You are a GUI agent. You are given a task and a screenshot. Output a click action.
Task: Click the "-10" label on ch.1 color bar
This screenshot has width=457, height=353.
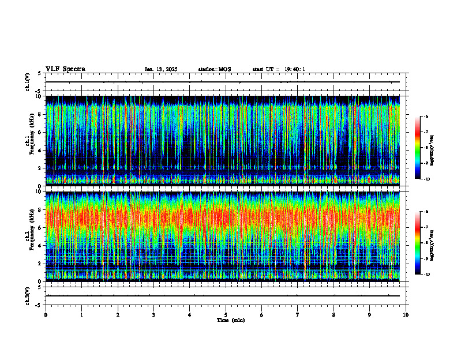point(426,179)
